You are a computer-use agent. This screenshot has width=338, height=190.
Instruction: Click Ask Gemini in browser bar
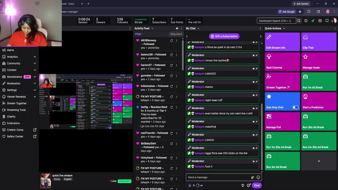click(301, 4)
